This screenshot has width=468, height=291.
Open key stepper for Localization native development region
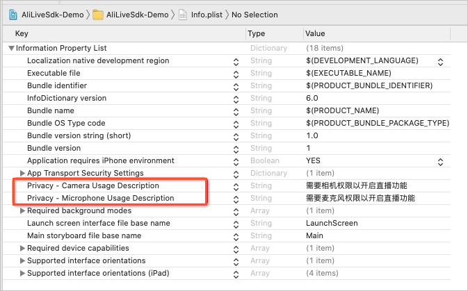coord(236,62)
